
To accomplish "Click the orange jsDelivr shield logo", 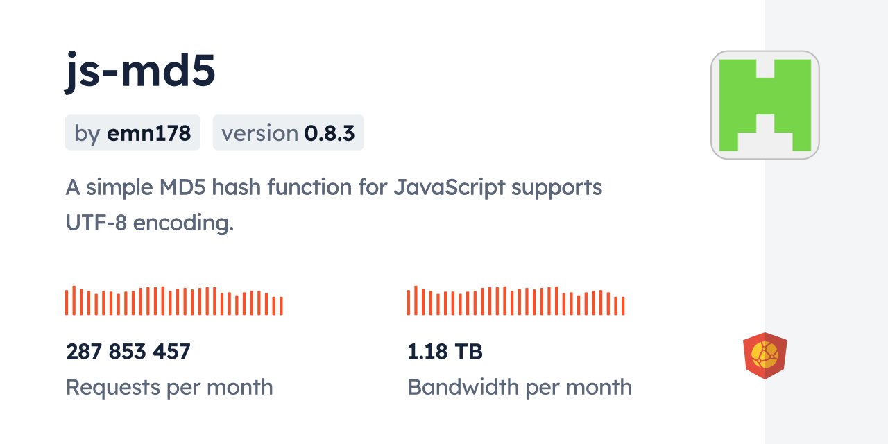I will (765, 356).
